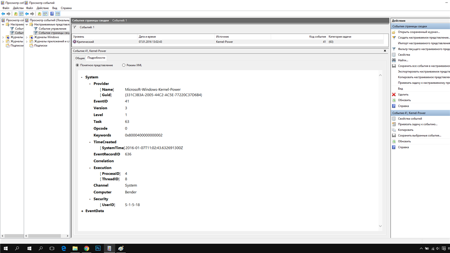Expand the 'EventData' node

coord(82,211)
